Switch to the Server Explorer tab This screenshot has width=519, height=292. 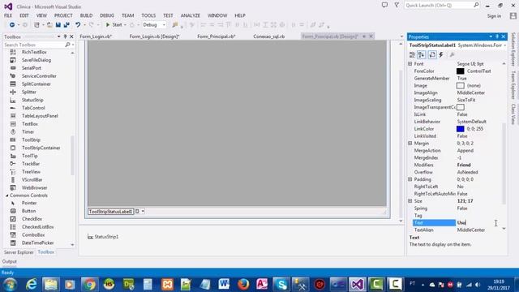click(19, 252)
